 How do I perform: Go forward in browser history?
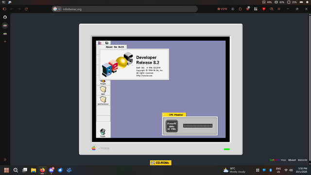[19, 9]
